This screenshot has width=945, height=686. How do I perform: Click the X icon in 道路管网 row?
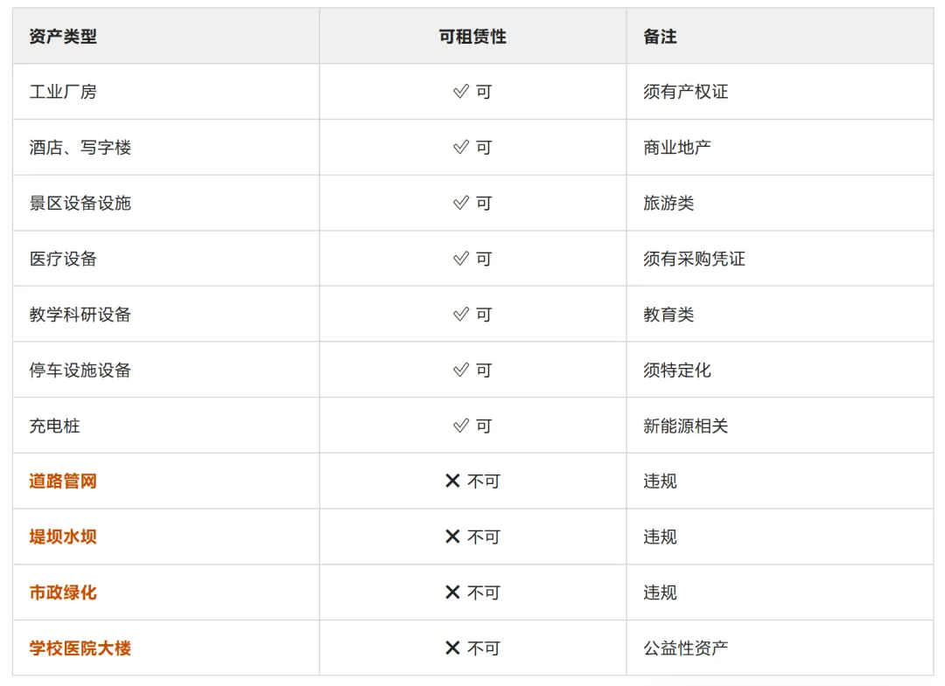click(452, 481)
